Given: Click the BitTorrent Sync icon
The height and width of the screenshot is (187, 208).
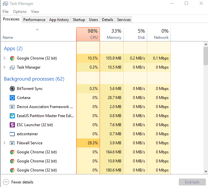Looking at the screenshot, I should tap(12, 89).
